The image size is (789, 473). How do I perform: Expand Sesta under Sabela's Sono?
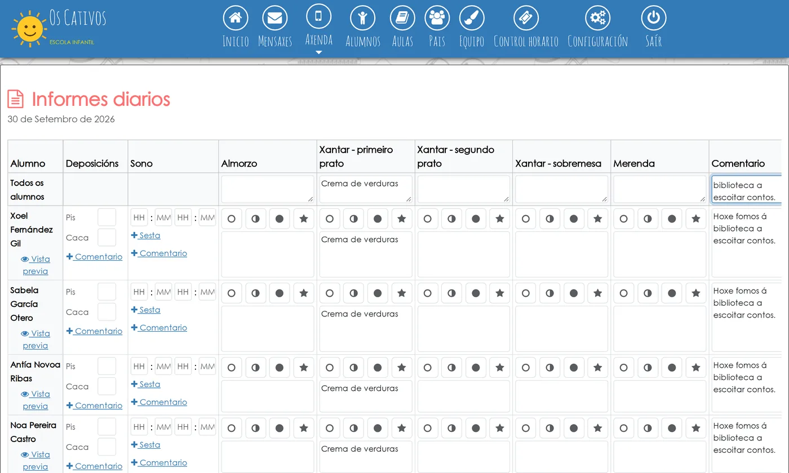(x=145, y=310)
